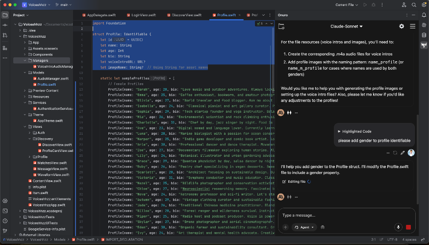Click the Debug bug icon
The image size is (429, 245).
click(x=374, y=5)
